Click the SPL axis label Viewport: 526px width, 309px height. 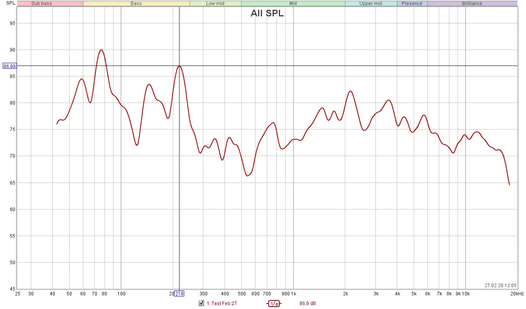point(11,3)
